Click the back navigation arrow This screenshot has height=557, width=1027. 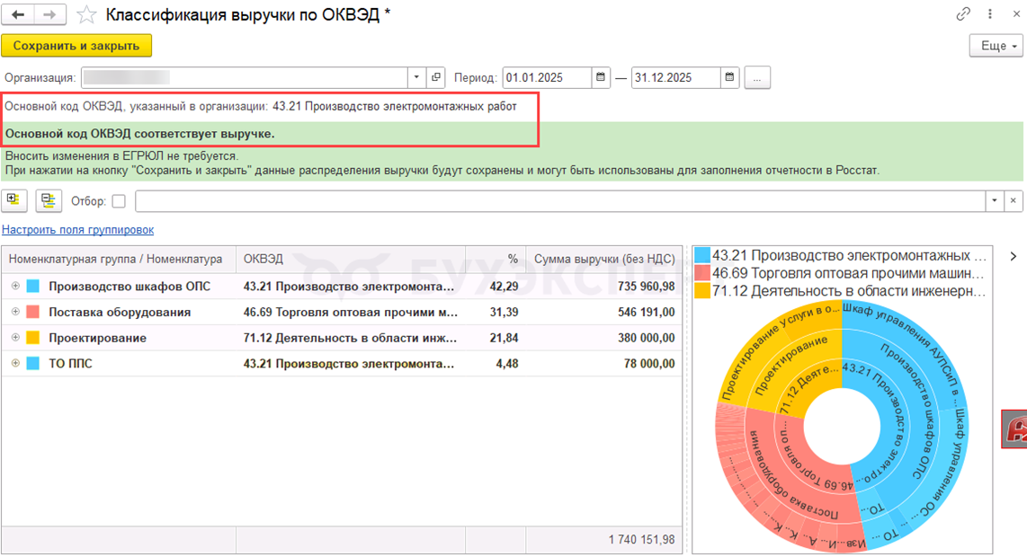18,15
